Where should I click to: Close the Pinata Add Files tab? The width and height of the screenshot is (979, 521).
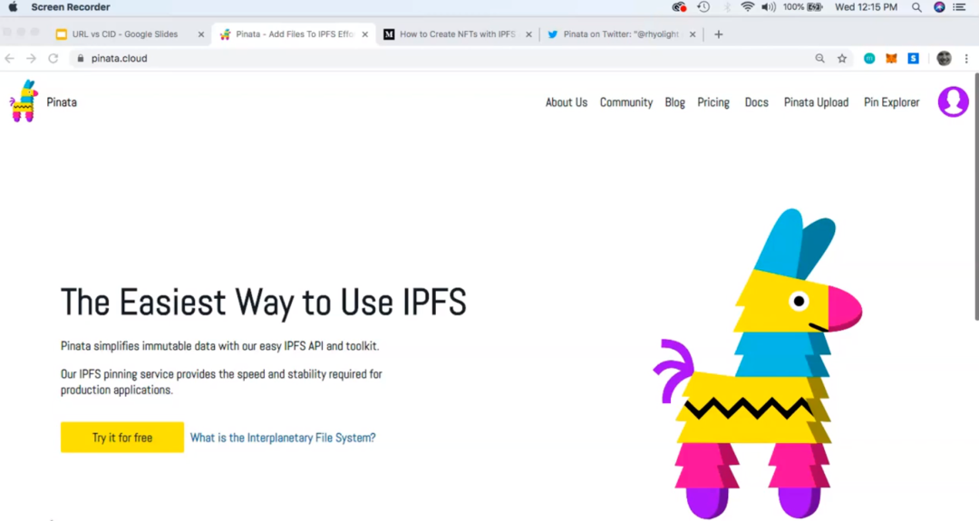(x=364, y=34)
